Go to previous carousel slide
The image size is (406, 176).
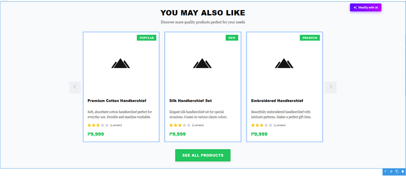point(75,87)
